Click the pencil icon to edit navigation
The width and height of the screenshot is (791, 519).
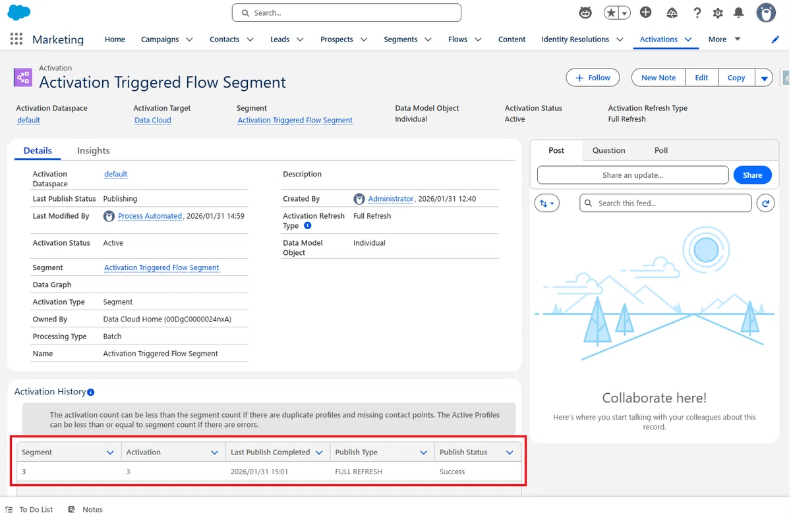775,40
